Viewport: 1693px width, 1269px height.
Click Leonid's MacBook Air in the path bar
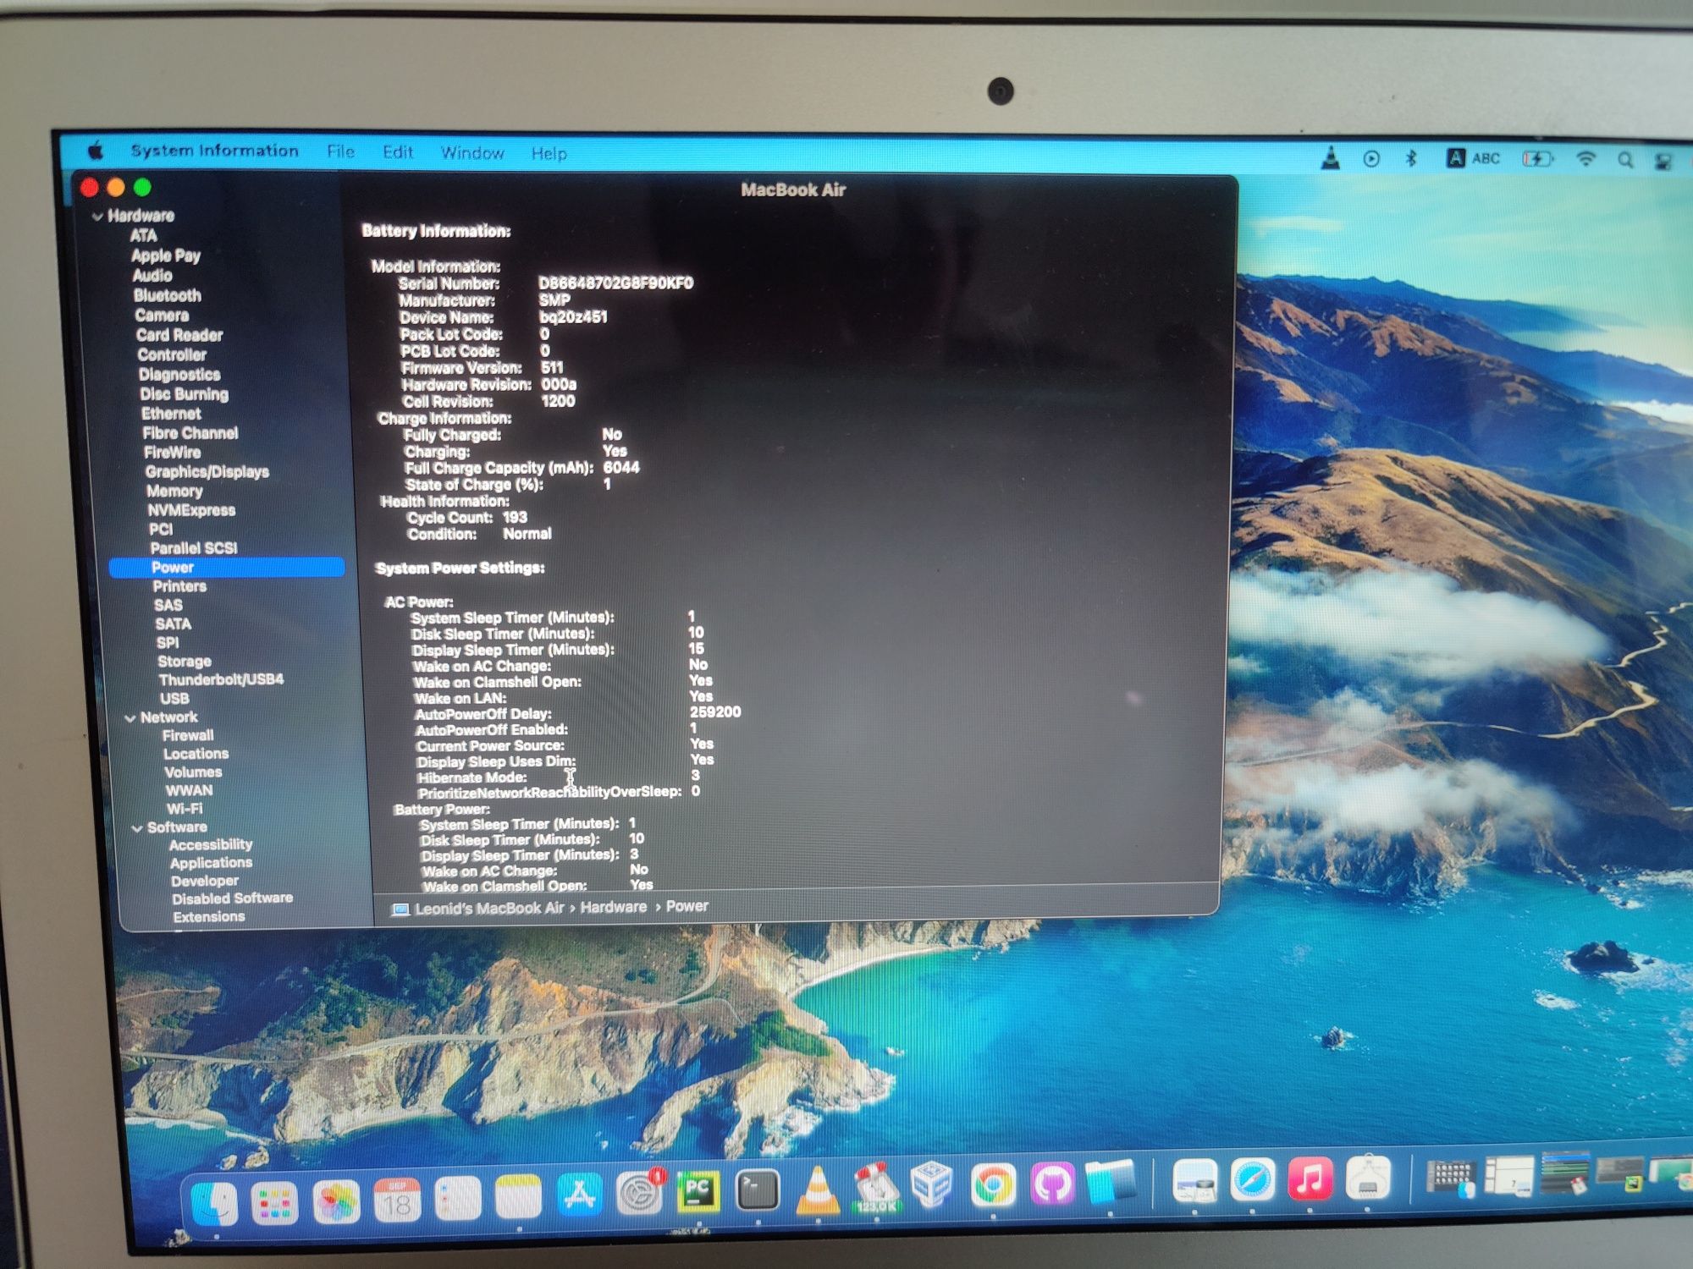(478, 909)
